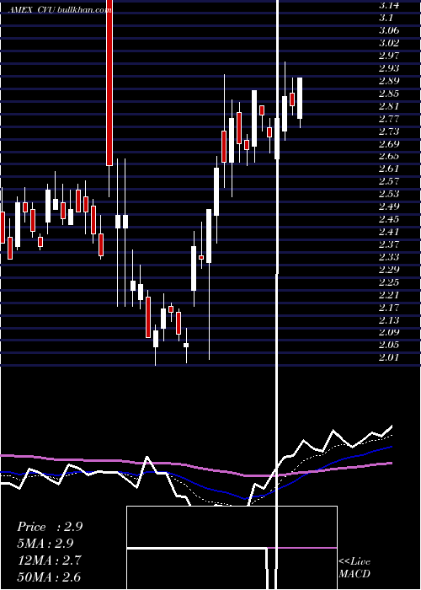Click the 2.05 price axis label

pyautogui.click(x=389, y=345)
